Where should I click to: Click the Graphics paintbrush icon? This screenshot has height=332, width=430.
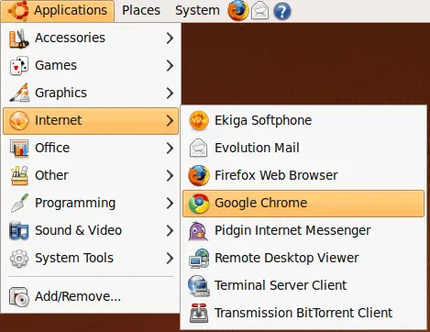point(19,93)
